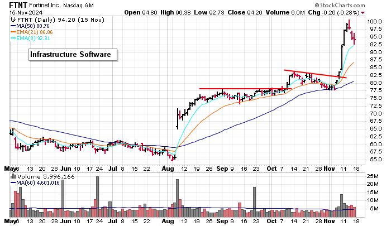This screenshot has height=226, width=391.
Task: Click the 'Aug' label on price chart axis
Action: pos(168,169)
